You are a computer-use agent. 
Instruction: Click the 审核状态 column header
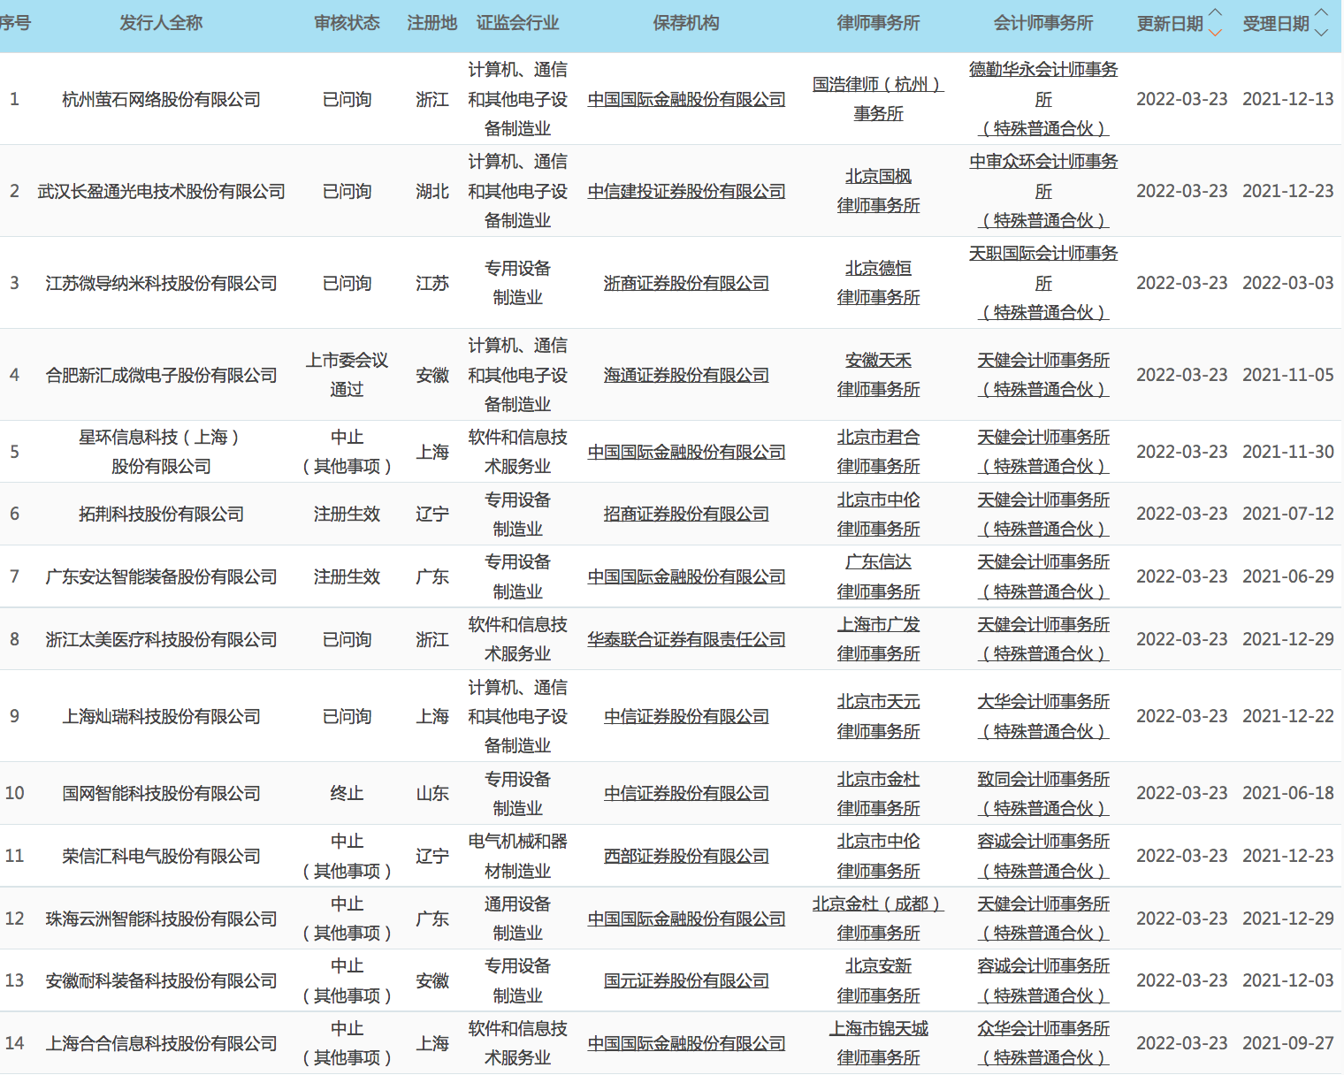point(347,23)
